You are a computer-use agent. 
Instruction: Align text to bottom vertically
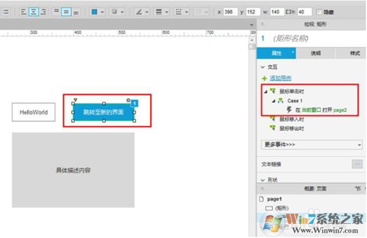point(76,12)
